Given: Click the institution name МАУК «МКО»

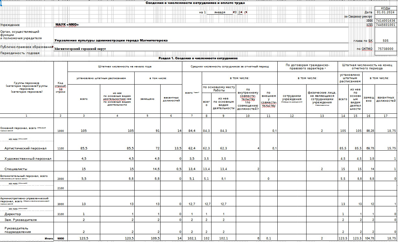Looking at the screenshot, I should coord(67,25).
